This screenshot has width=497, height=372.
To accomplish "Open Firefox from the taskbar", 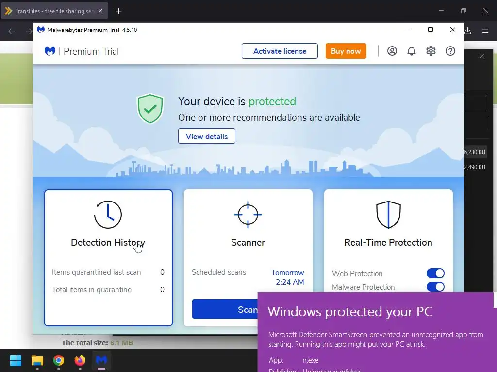I will [x=80, y=360].
